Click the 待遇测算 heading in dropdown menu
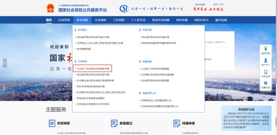The image size is (277, 135). point(147,61)
